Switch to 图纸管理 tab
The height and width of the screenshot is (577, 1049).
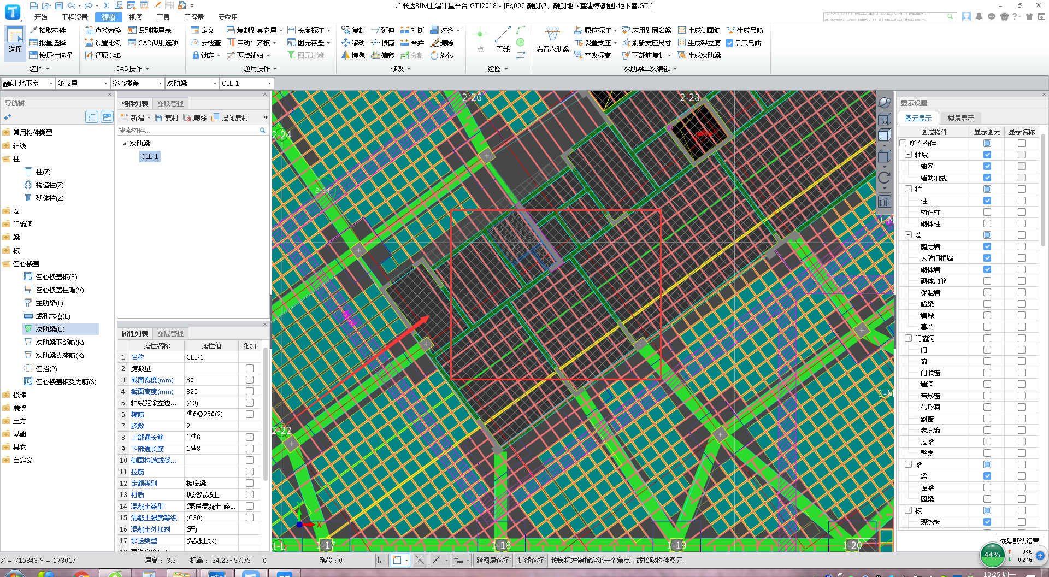(170, 103)
